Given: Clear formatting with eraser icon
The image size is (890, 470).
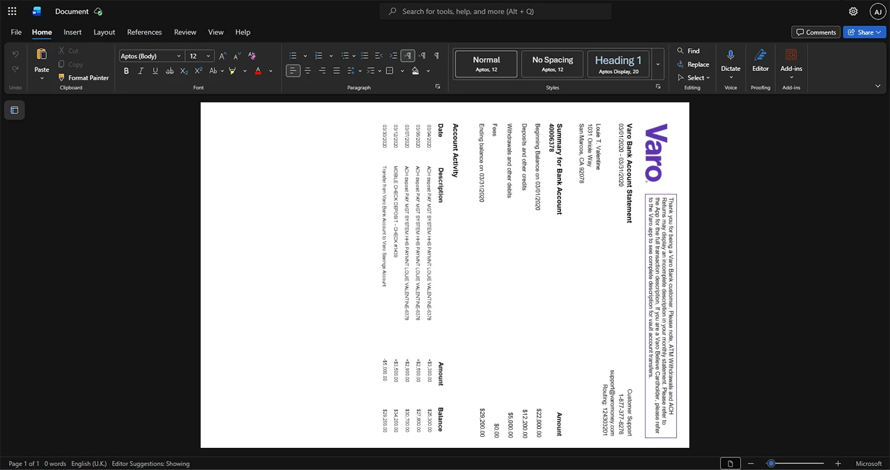Looking at the screenshot, I should (252, 56).
